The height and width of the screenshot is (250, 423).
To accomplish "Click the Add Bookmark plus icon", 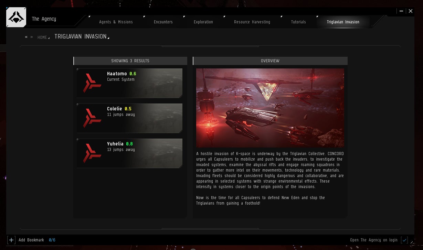I will (12, 240).
